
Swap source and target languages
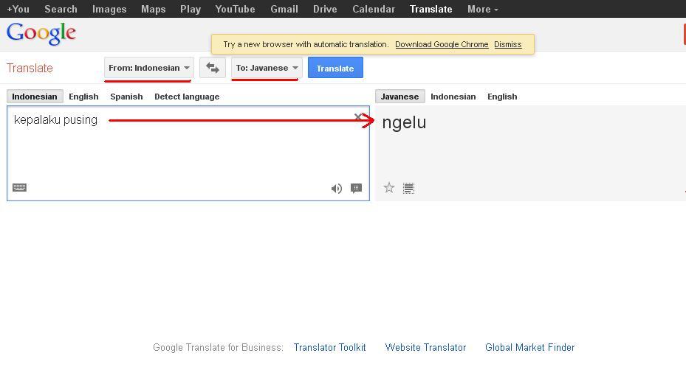pyautogui.click(x=213, y=68)
